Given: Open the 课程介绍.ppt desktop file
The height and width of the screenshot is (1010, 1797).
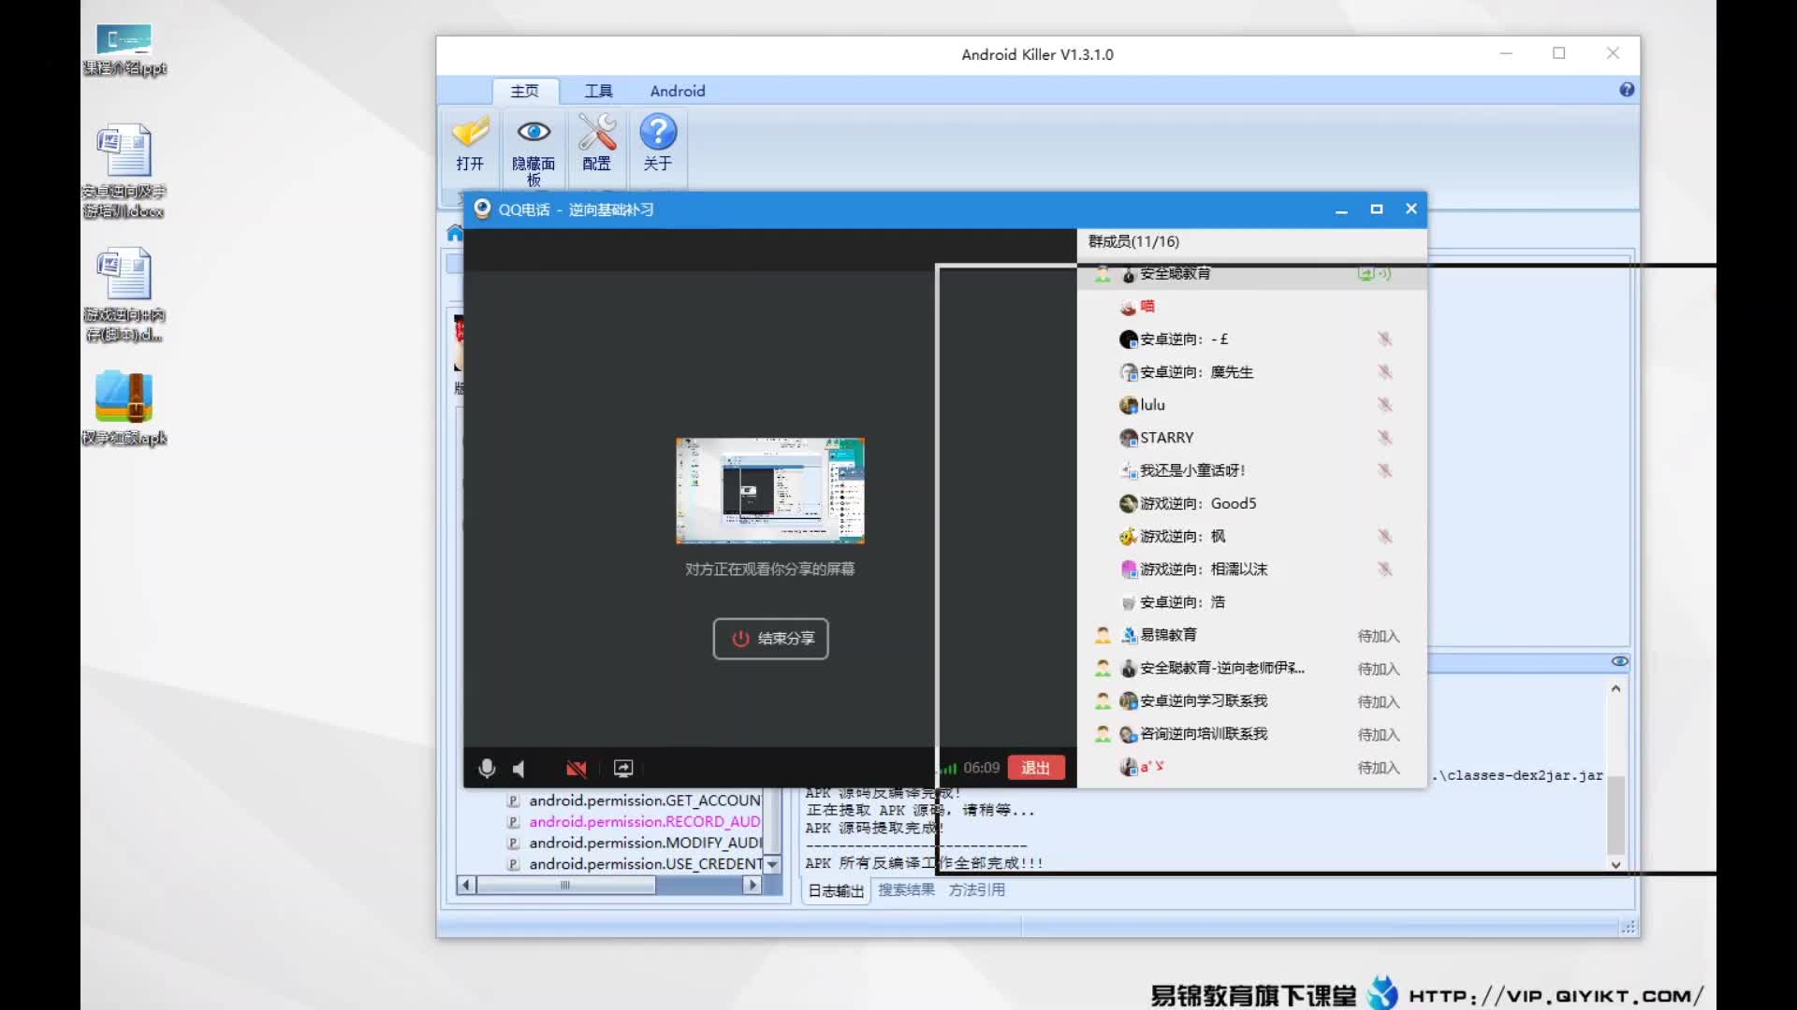Looking at the screenshot, I should (x=124, y=40).
